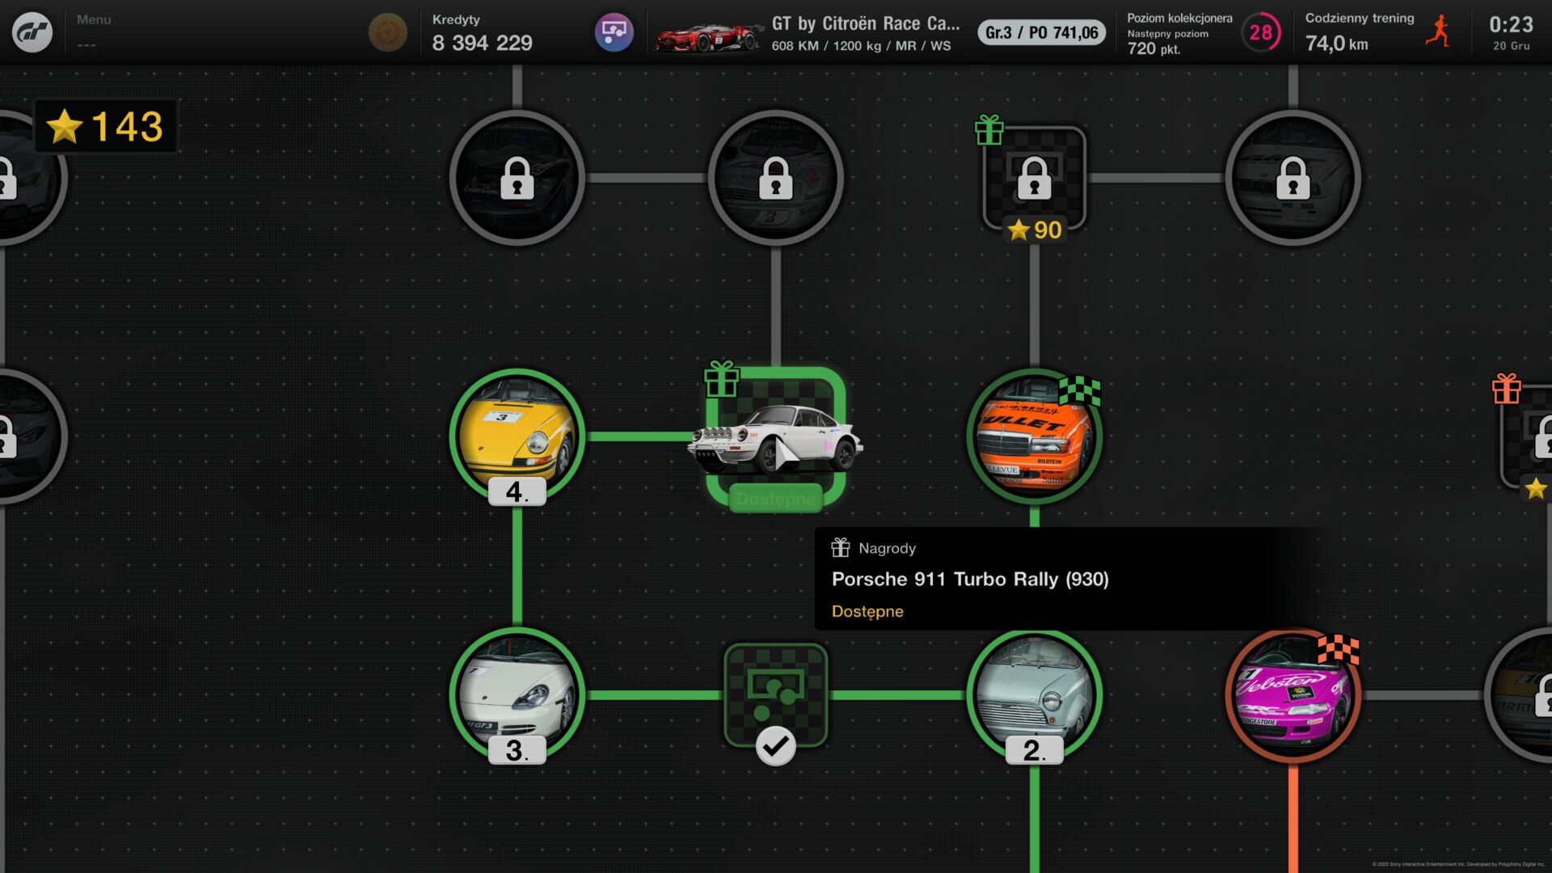The height and width of the screenshot is (873, 1552).
Task: Select the locked 90-star reward node
Action: (x=1035, y=178)
